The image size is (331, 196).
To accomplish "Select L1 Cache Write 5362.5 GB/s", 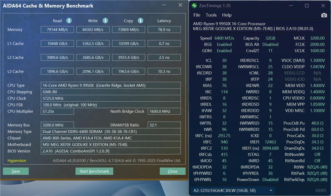I will [x=93, y=43].
